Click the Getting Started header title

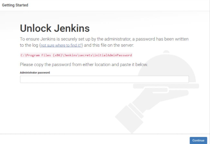click(x=15, y=5)
